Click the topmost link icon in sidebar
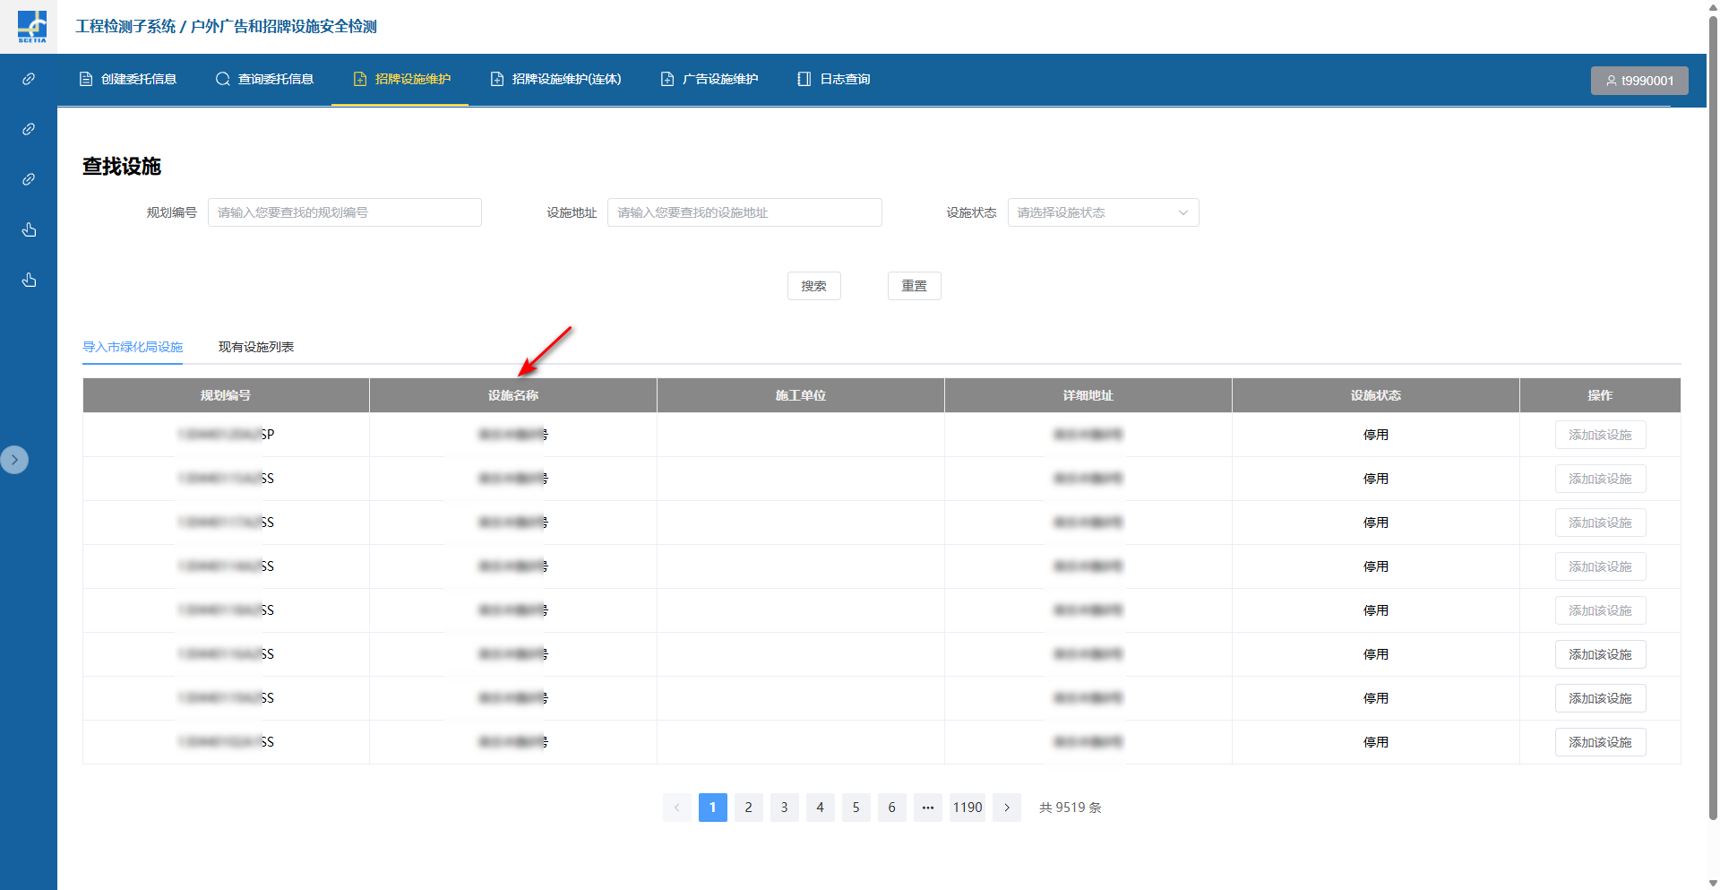 tap(29, 79)
